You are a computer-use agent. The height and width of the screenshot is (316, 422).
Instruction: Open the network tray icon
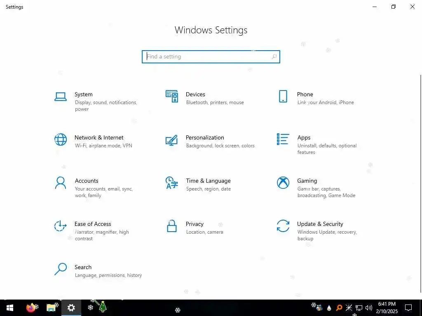(359, 308)
